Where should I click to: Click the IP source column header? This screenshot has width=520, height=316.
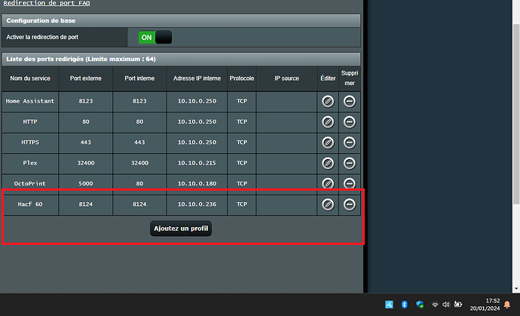[x=286, y=78]
